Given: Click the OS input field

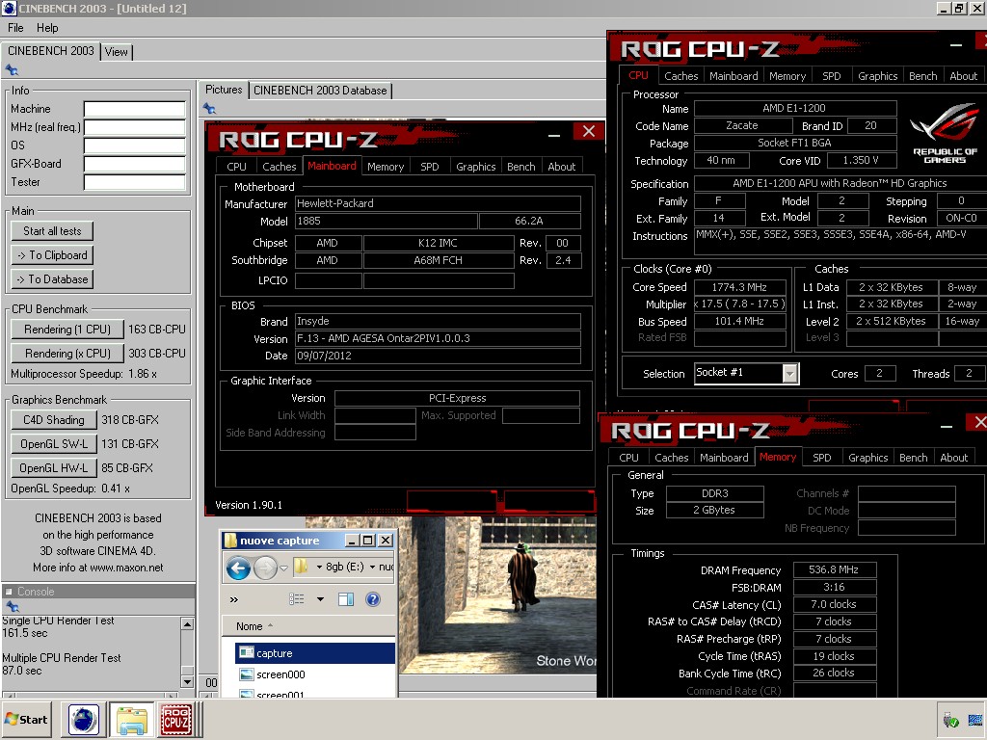Looking at the screenshot, I should (135, 145).
